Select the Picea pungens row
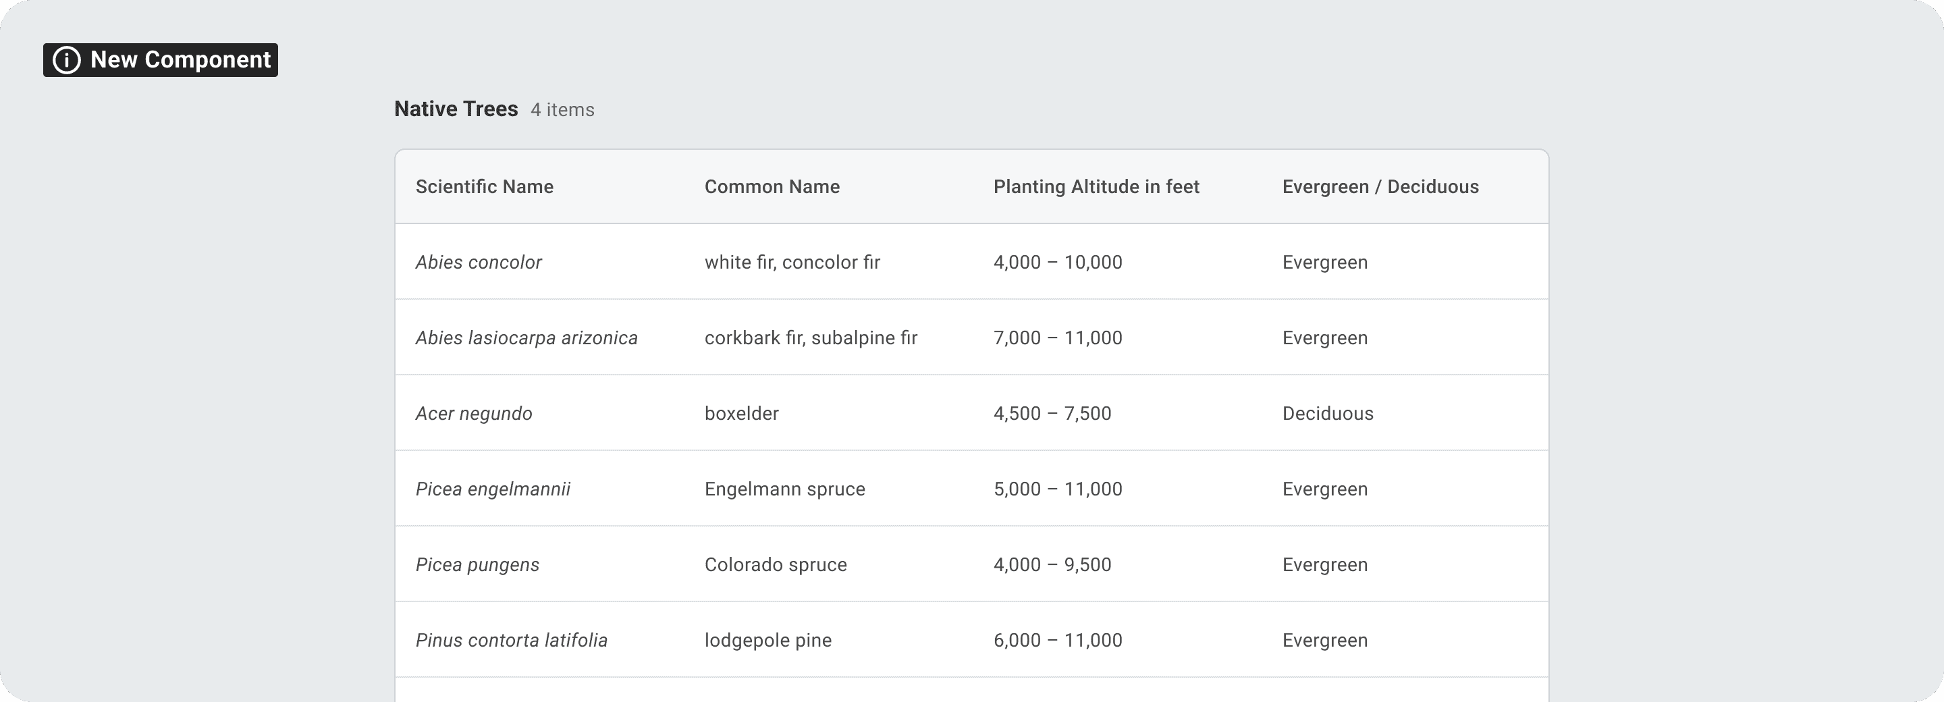This screenshot has height=702, width=1944. point(478,564)
